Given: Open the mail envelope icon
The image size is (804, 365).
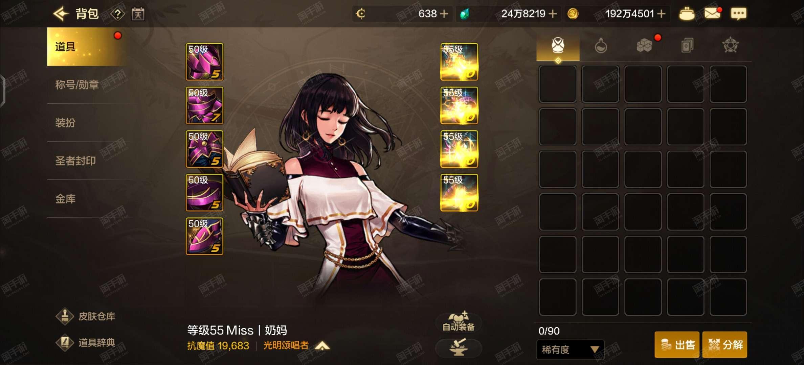Looking at the screenshot, I should coord(712,14).
